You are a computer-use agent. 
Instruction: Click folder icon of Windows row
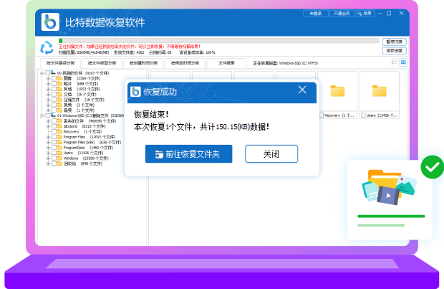(59, 158)
